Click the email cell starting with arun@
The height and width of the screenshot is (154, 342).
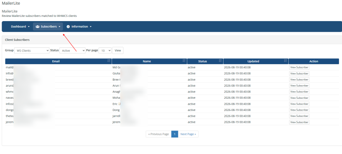(x=58, y=86)
